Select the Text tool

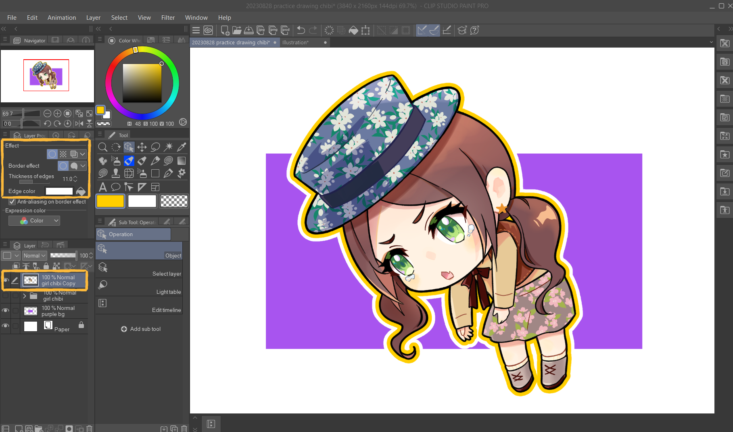[103, 187]
